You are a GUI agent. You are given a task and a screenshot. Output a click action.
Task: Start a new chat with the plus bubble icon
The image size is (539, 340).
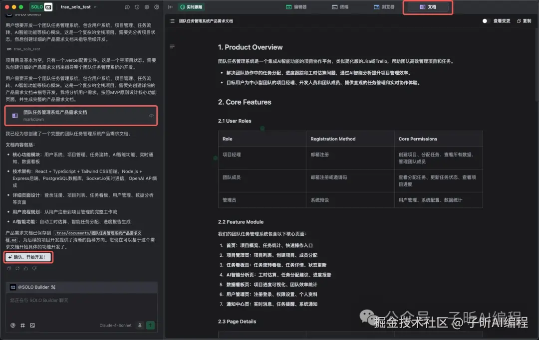pyautogui.click(x=127, y=7)
